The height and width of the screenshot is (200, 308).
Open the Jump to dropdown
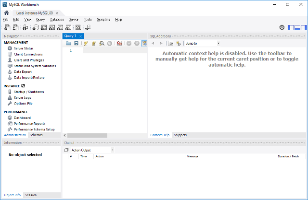(x=202, y=43)
